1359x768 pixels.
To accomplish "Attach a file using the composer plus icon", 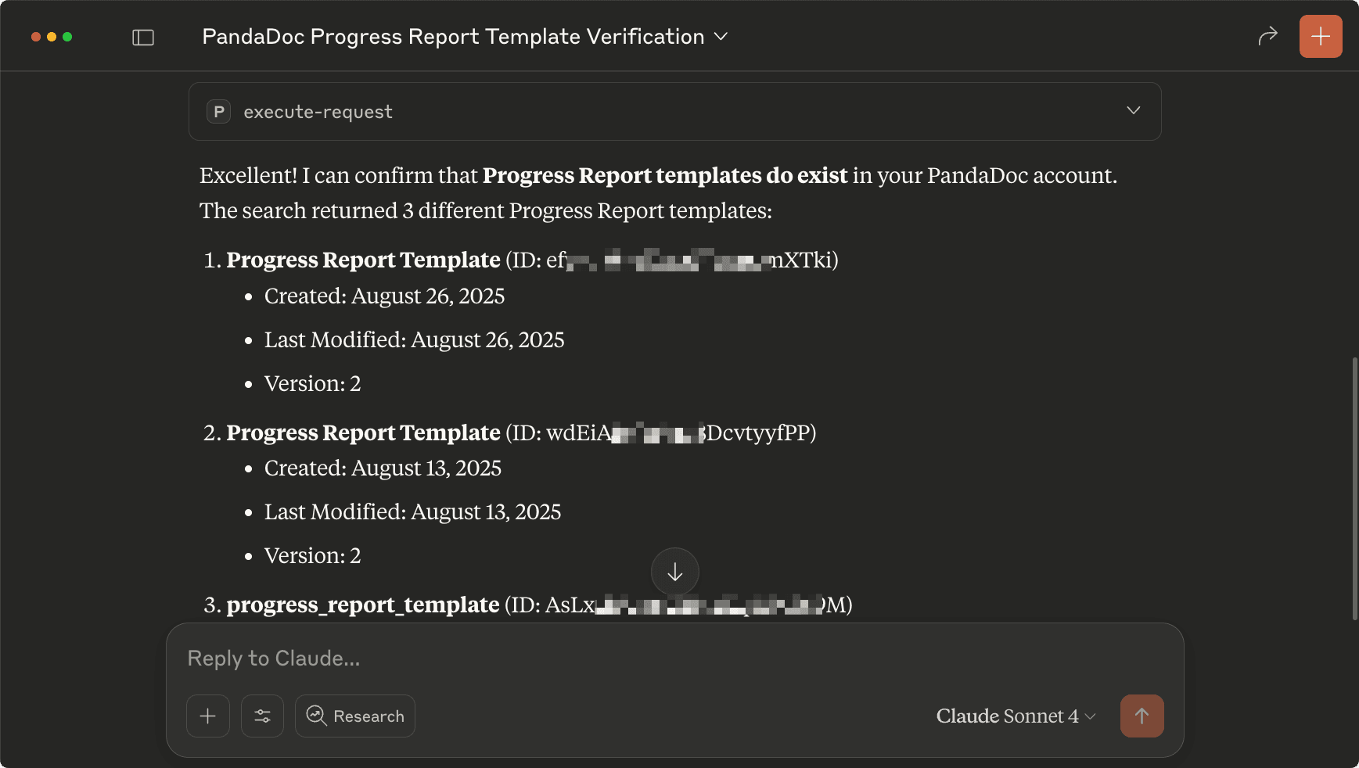I will (207, 716).
